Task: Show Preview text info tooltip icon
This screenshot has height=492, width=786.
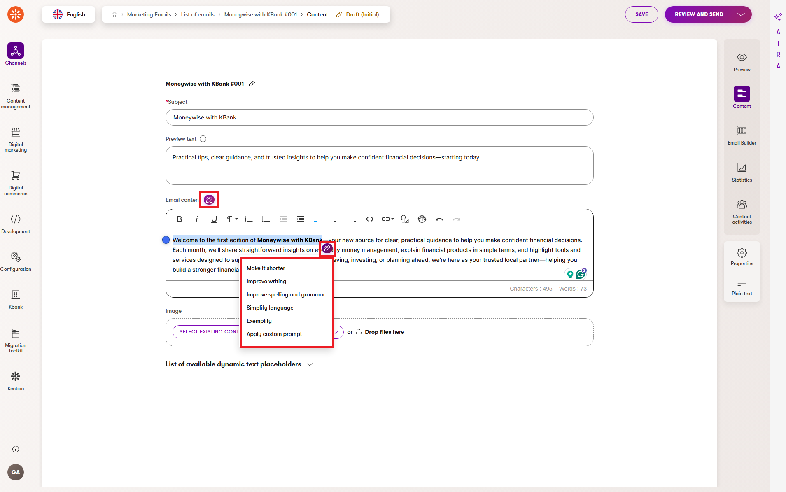Action: pyautogui.click(x=203, y=139)
